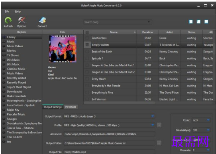
Task: Click the icon beside Drake Essentials
Action: pyautogui.click(x=4, y=96)
